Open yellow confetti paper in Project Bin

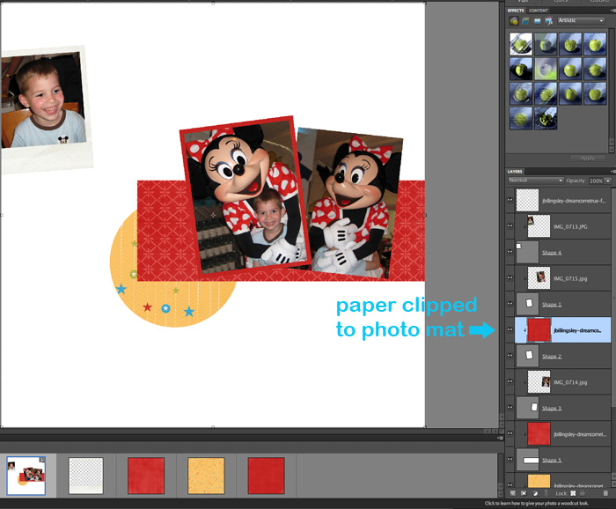206,476
